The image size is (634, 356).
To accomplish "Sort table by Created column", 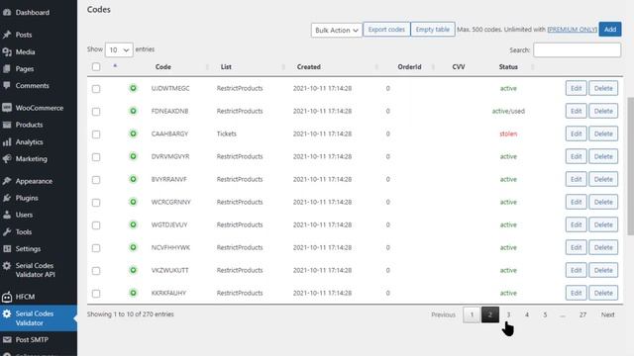I will tap(308, 67).
